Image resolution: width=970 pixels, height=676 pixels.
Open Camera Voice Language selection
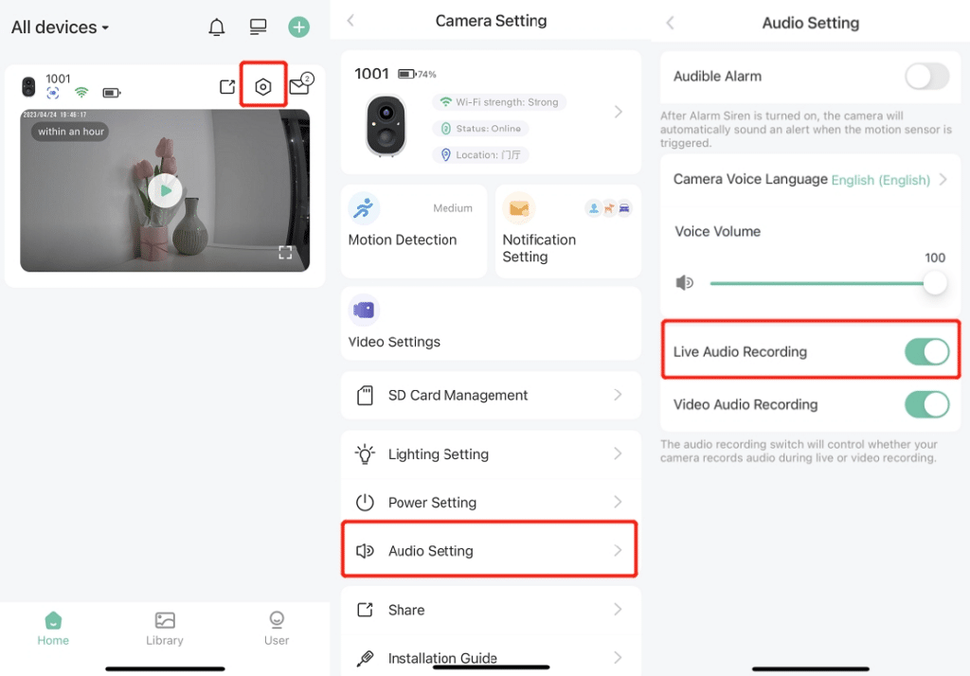[x=811, y=179]
